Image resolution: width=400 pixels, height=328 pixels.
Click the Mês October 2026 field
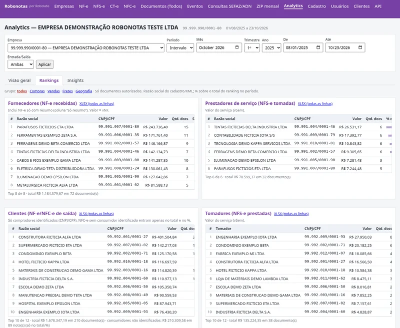click(219, 47)
